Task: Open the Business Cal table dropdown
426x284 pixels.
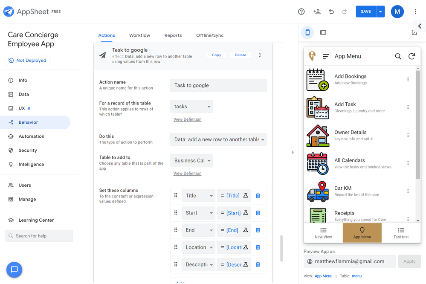Action: pos(191,161)
